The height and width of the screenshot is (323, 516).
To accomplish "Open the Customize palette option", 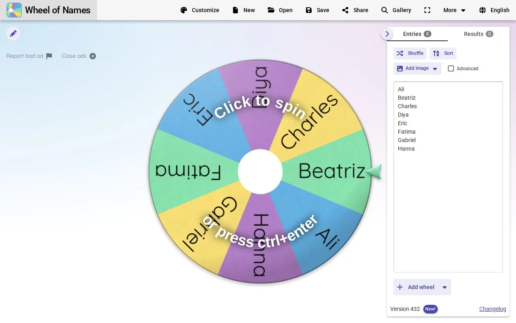I will tap(200, 10).
